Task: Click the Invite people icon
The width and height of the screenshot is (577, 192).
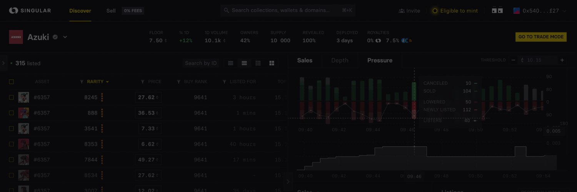Action: pyautogui.click(x=402, y=11)
